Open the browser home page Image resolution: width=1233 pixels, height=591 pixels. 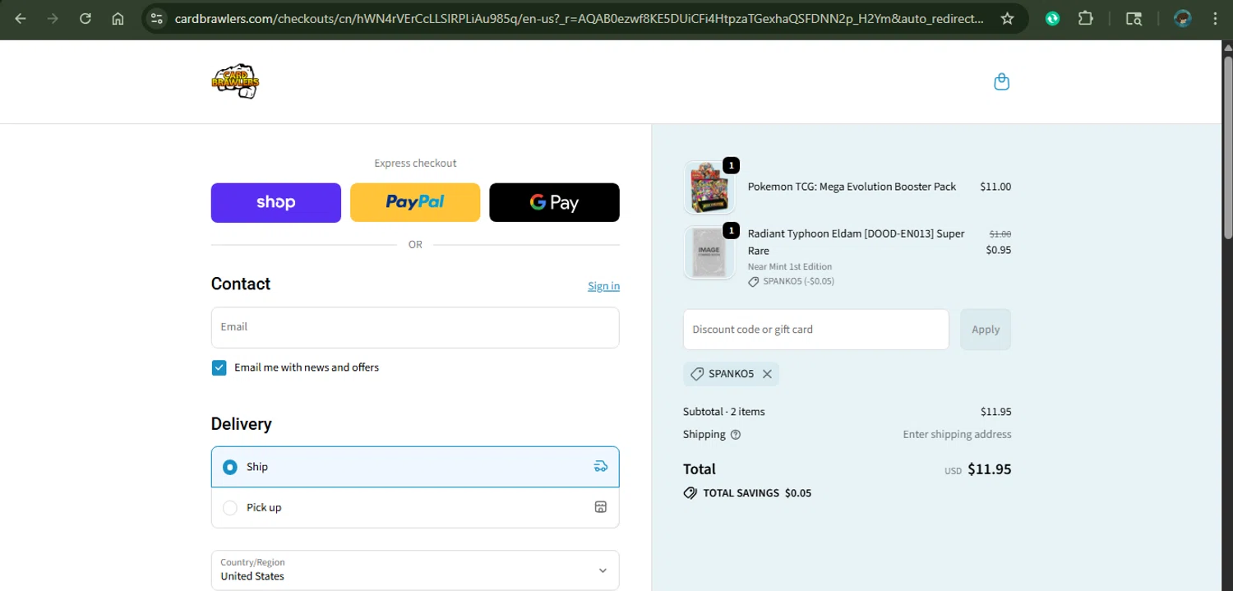click(118, 18)
